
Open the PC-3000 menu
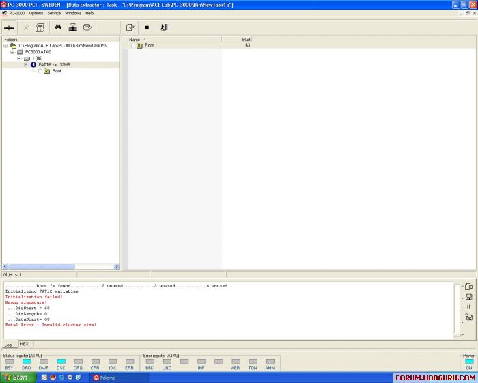(x=17, y=14)
